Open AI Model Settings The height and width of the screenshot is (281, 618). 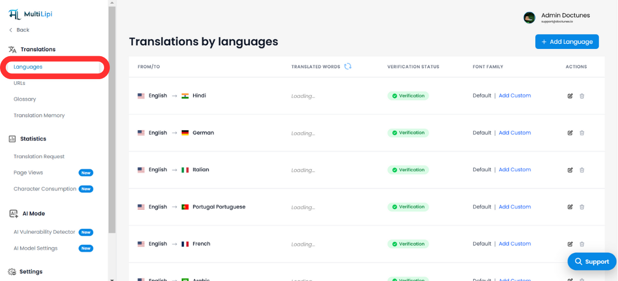tap(35, 248)
